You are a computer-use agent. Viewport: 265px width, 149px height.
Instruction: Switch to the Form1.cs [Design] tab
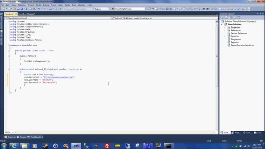tap(26, 14)
